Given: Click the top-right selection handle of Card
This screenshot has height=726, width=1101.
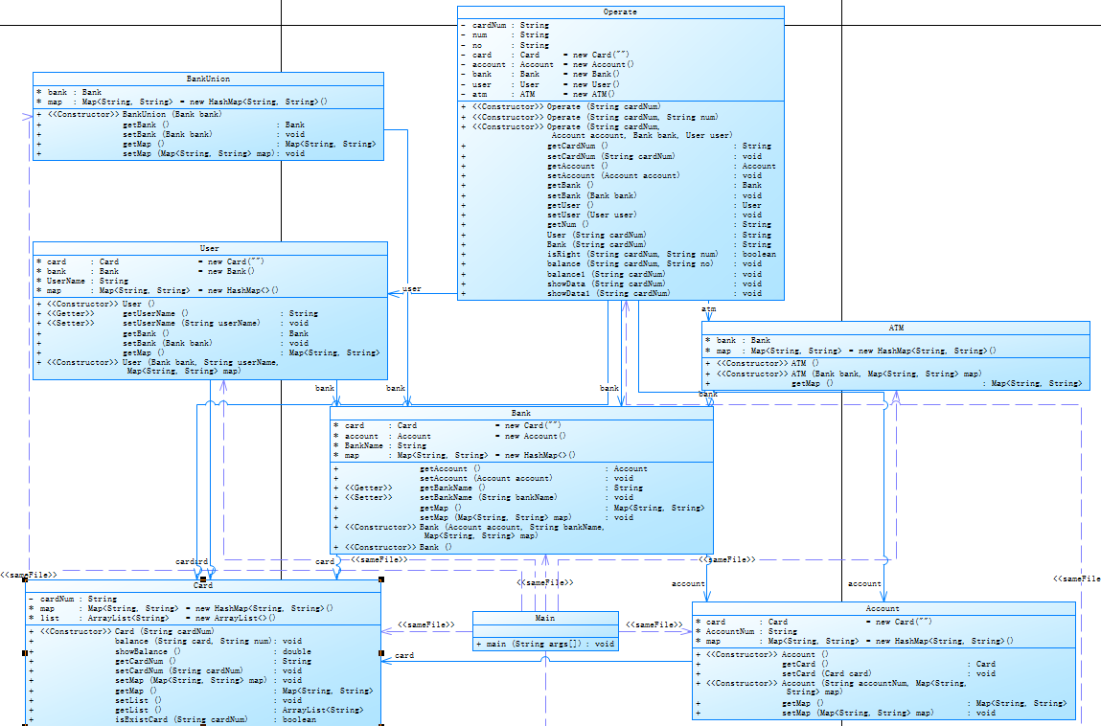Looking at the screenshot, I should pyautogui.click(x=381, y=580).
